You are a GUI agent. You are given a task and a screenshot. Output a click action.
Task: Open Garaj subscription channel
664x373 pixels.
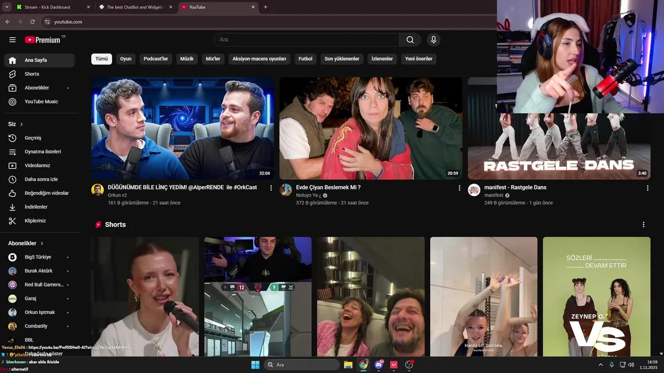[39, 298]
